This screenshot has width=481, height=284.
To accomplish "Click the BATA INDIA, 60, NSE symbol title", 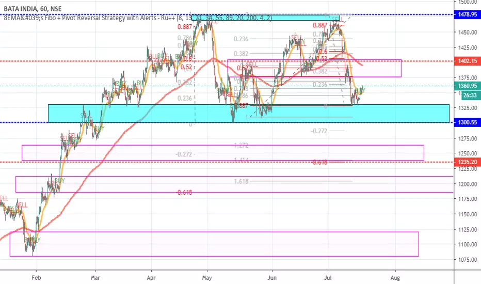I will click(33, 9).
